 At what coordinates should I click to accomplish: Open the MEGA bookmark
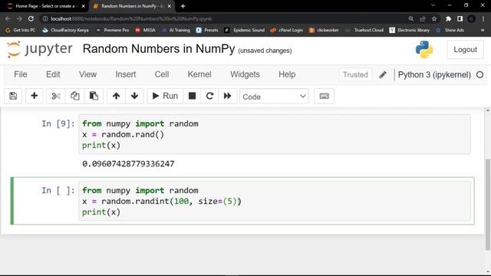pyautogui.click(x=145, y=30)
